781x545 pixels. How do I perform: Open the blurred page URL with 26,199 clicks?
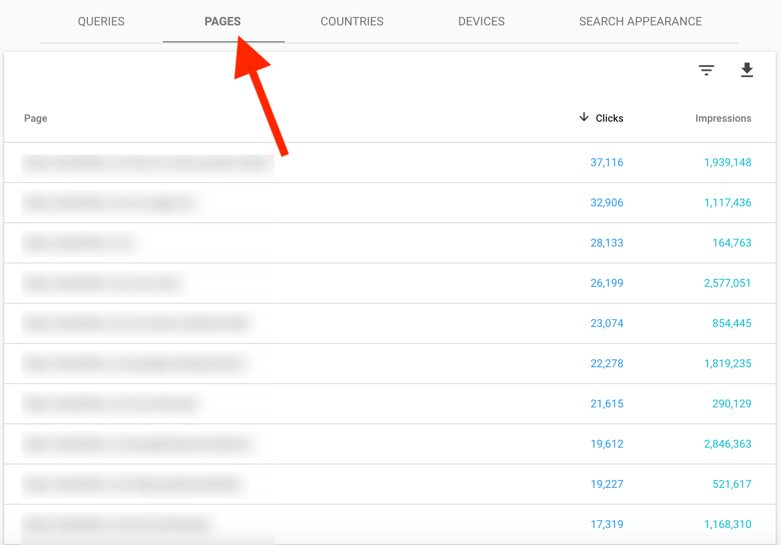(x=103, y=284)
